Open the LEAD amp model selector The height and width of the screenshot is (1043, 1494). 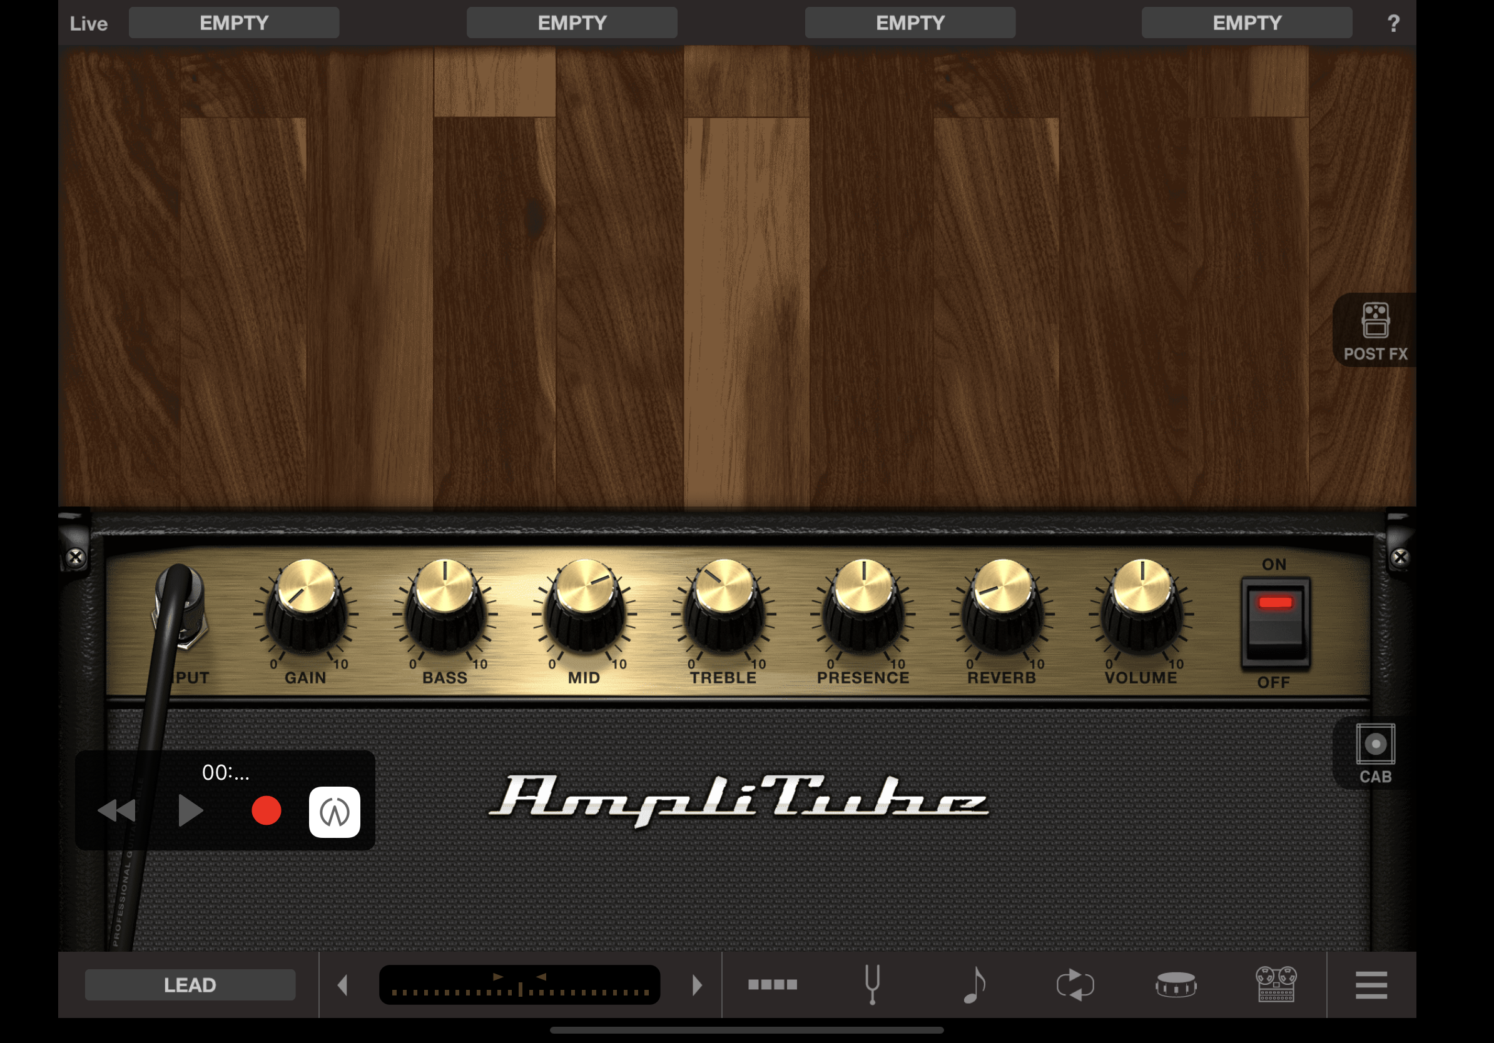(x=190, y=984)
